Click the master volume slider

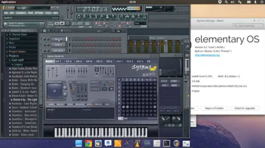[68, 13]
